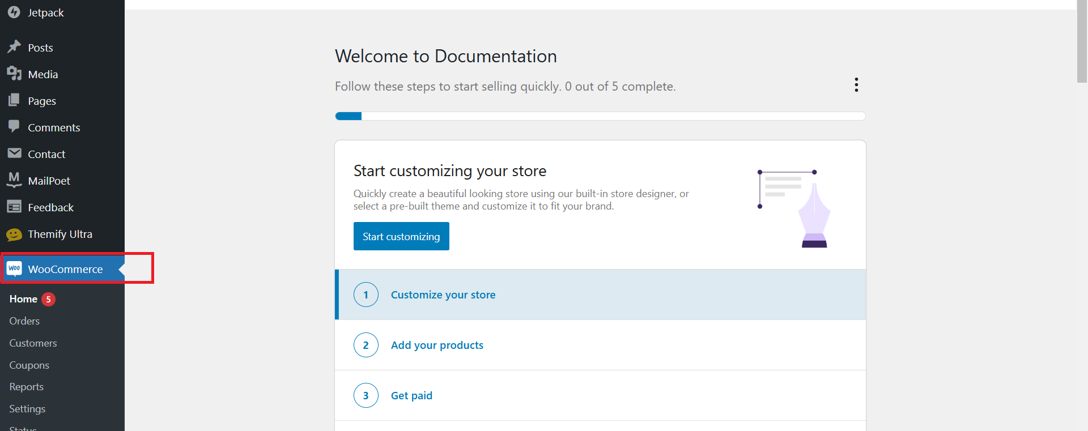Click the Media icon in sidebar
Image resolution: width=1088 pixels, height=431 pixels.
[x=14, y=74]
